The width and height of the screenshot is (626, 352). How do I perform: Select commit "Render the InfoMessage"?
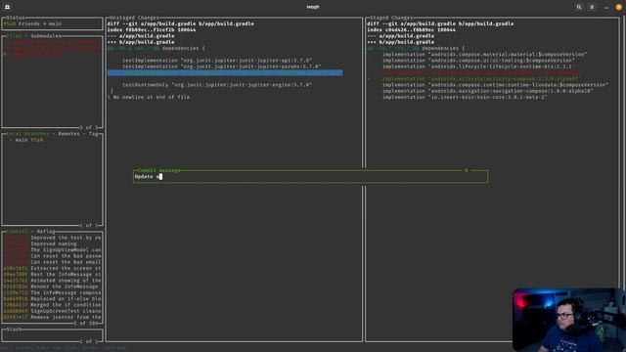52,286
